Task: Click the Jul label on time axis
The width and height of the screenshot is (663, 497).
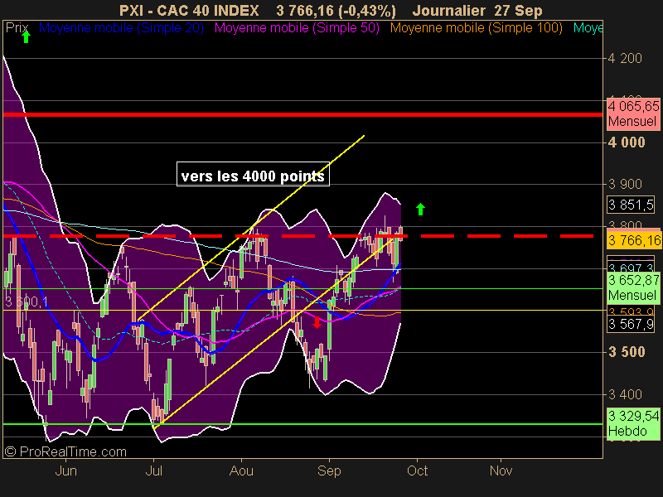Action: click(x=153, y=470)
